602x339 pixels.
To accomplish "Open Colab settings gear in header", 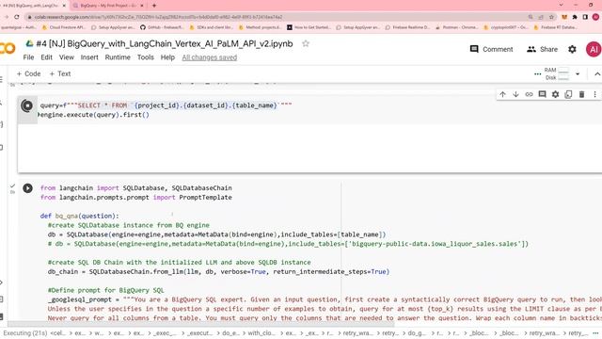I will click(572, 49).
